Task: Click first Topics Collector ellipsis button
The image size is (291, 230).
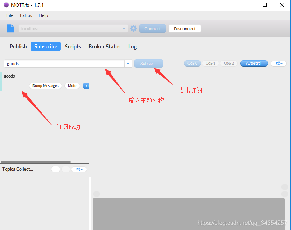Action: (x=56, y=169)
